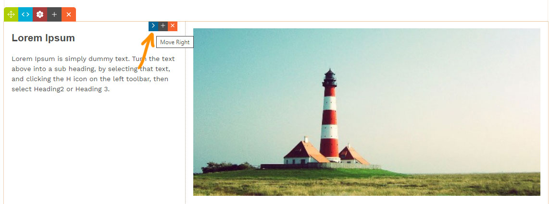Select the Lorem Ipsum heading text
550x204 pixels.
tap(43, 38)
